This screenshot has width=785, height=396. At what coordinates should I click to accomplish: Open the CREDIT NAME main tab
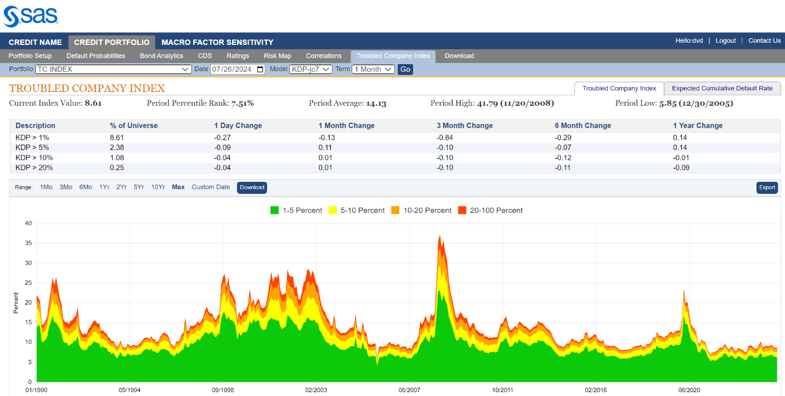[35, 42]
